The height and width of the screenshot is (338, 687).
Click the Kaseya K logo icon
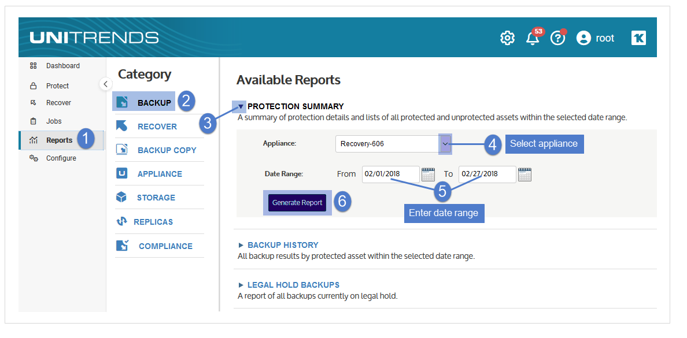tap(638, 38)
